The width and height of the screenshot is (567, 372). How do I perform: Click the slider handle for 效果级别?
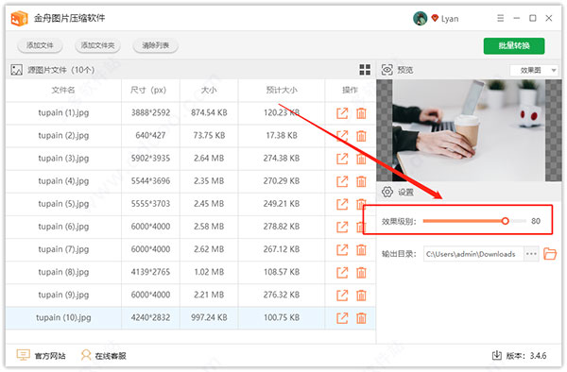pyautogui.click(x=506, y=221)
